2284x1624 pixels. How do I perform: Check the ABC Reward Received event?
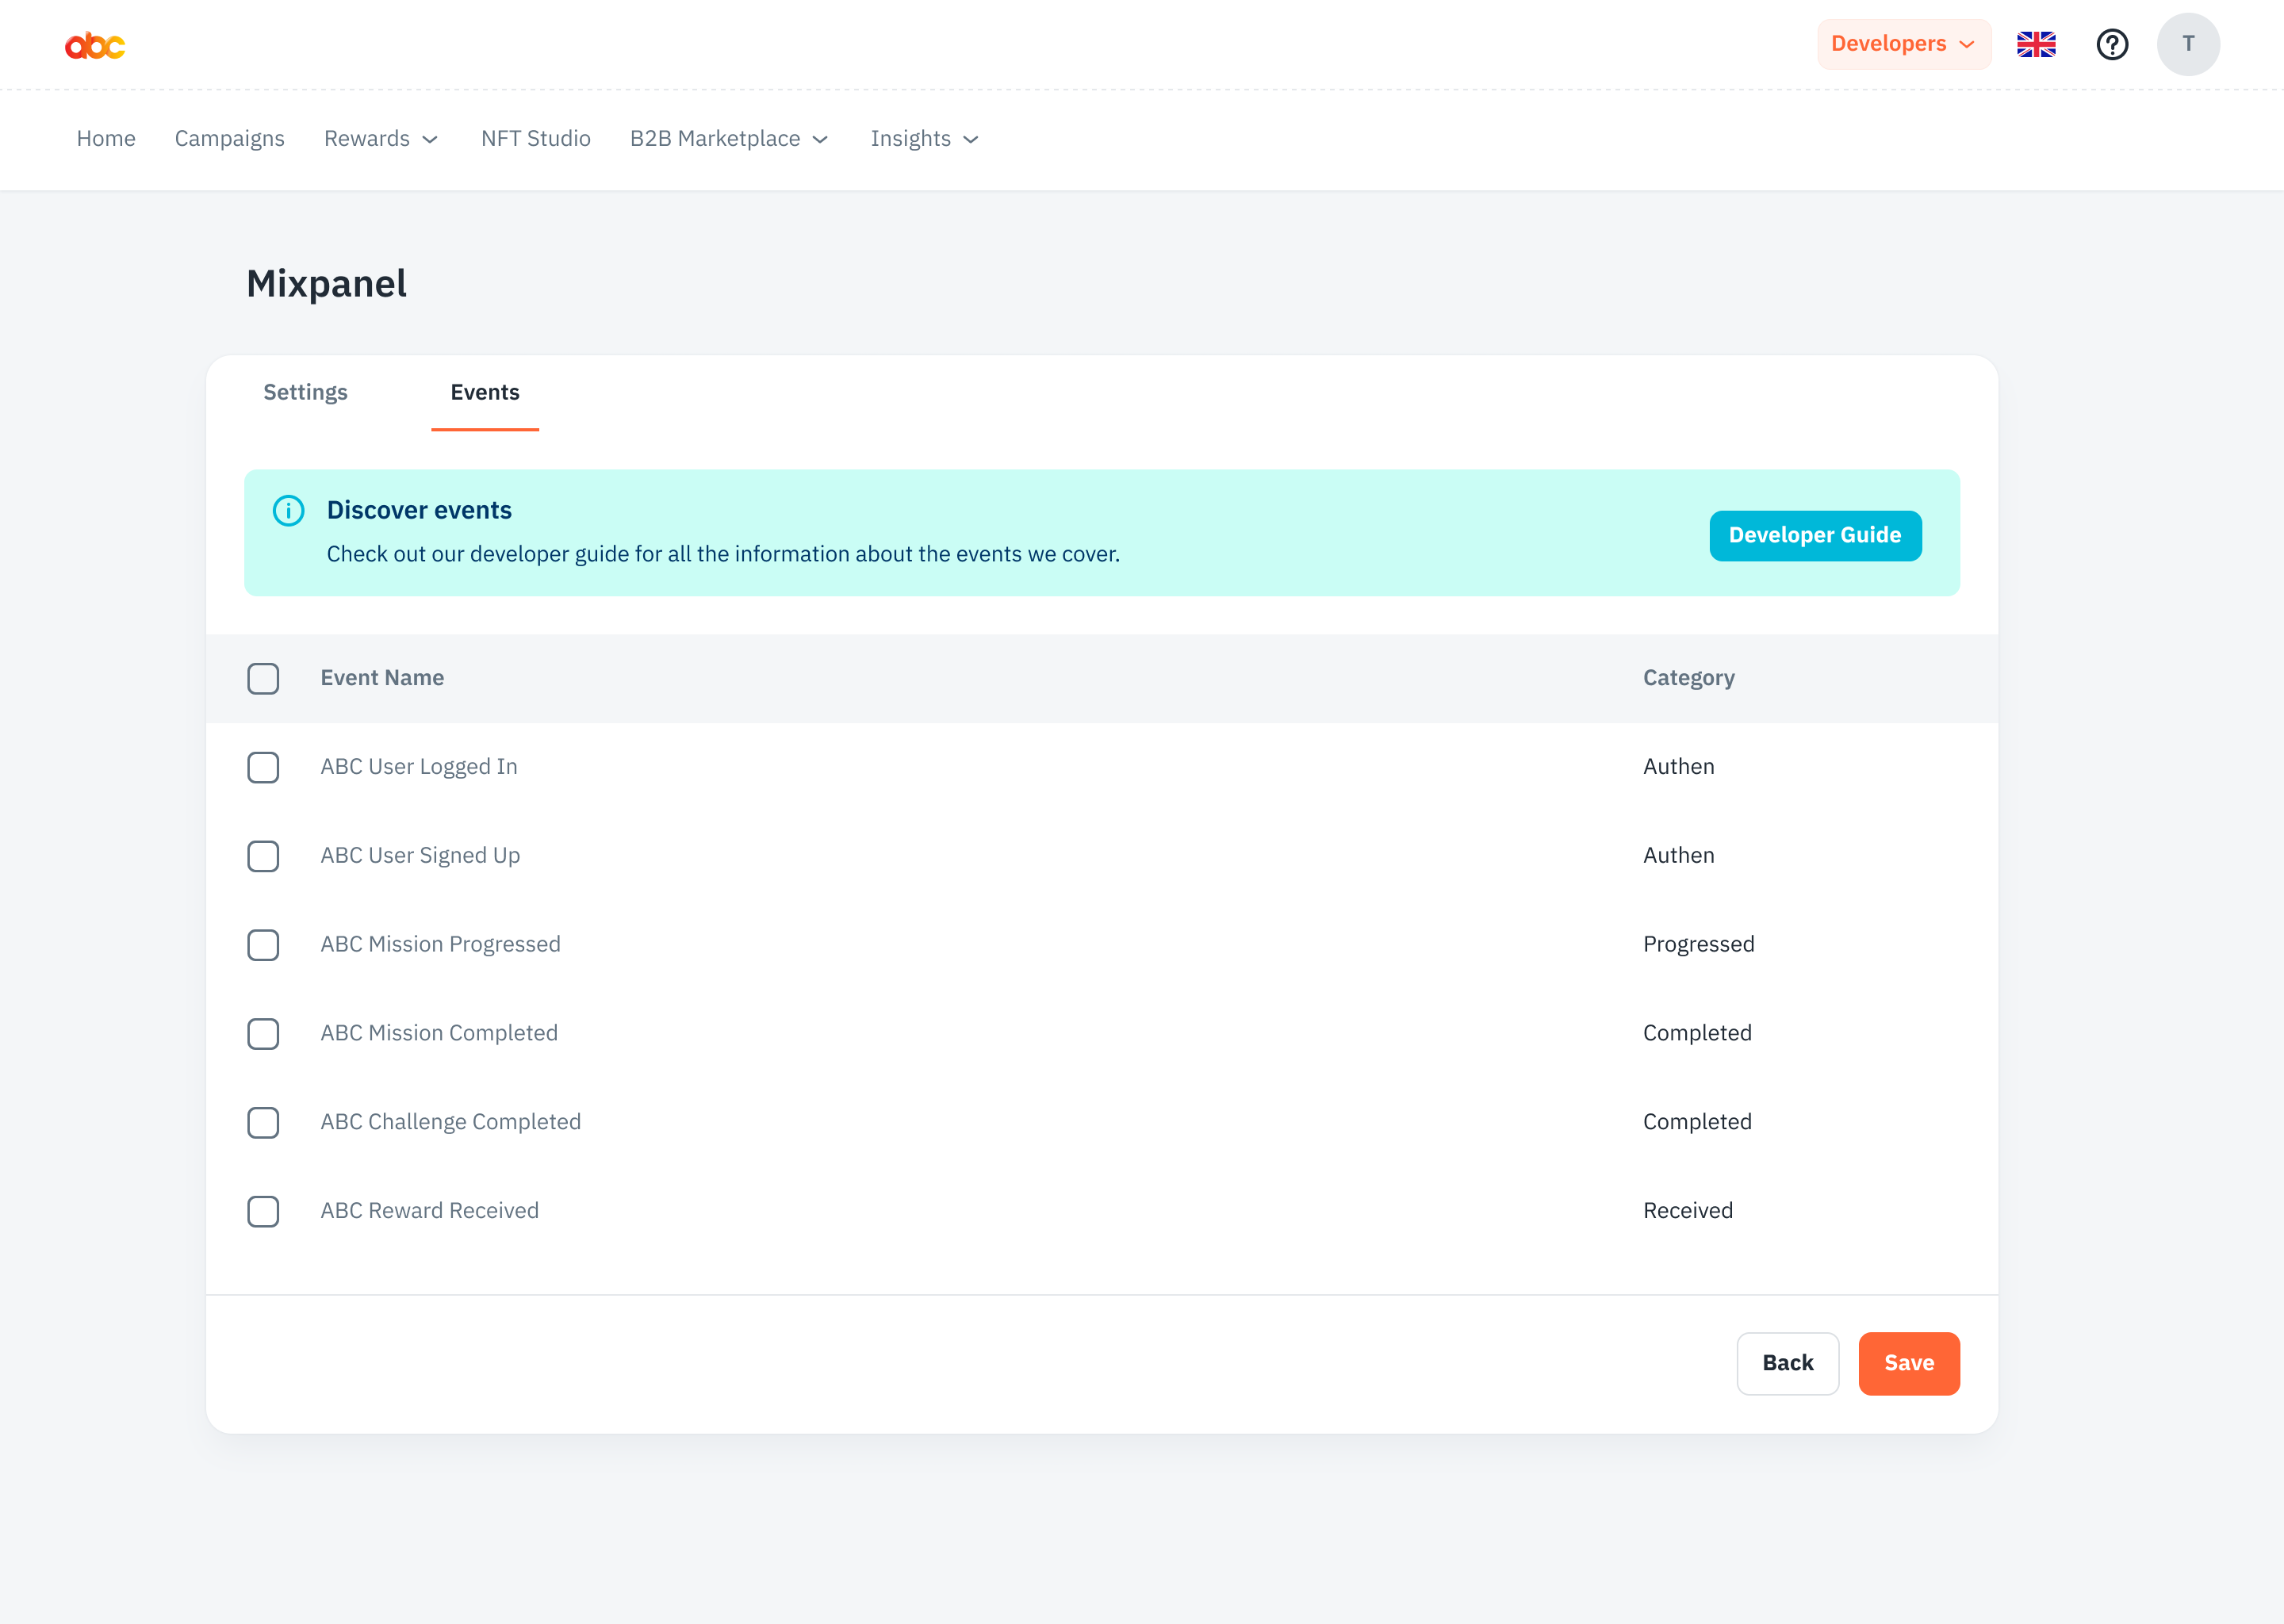click(x=263, y=1211)
